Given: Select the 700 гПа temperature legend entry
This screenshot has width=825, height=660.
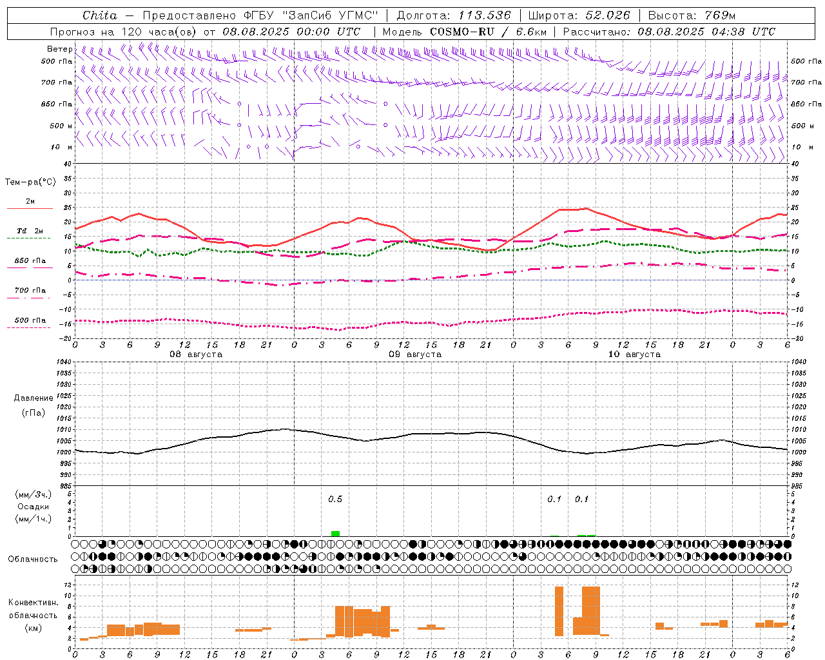Looking at the screenshot, I should 30,291.
